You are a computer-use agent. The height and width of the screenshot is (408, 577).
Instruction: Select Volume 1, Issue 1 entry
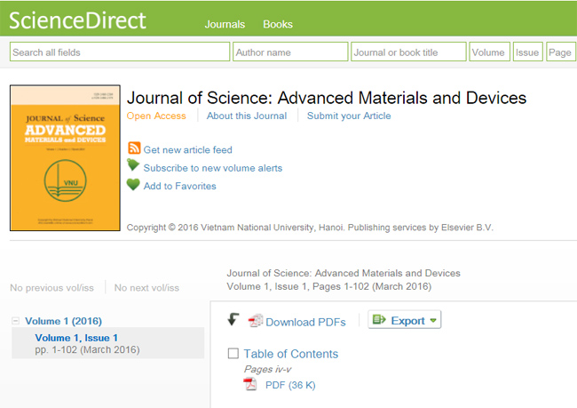pos(76,338)
